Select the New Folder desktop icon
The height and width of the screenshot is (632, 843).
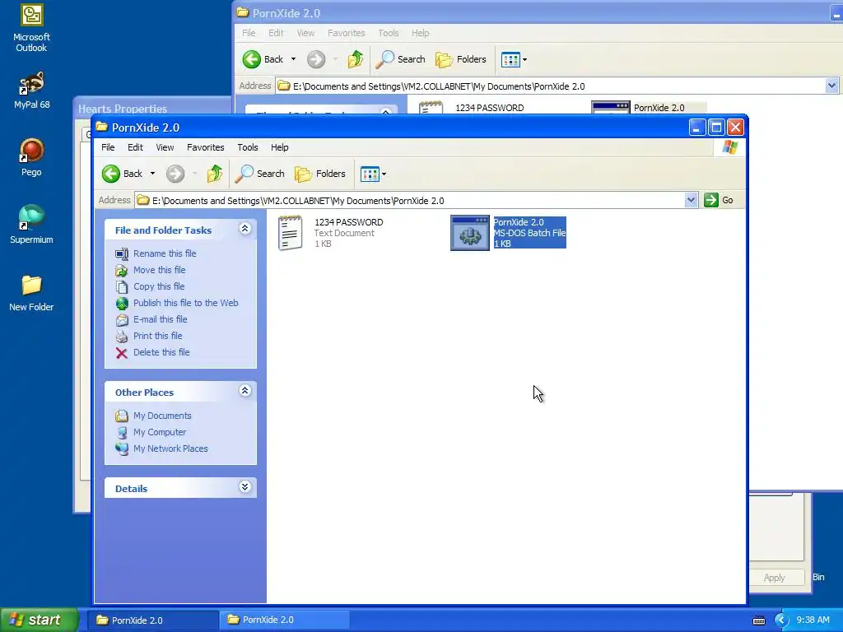[x=31, y=293]
